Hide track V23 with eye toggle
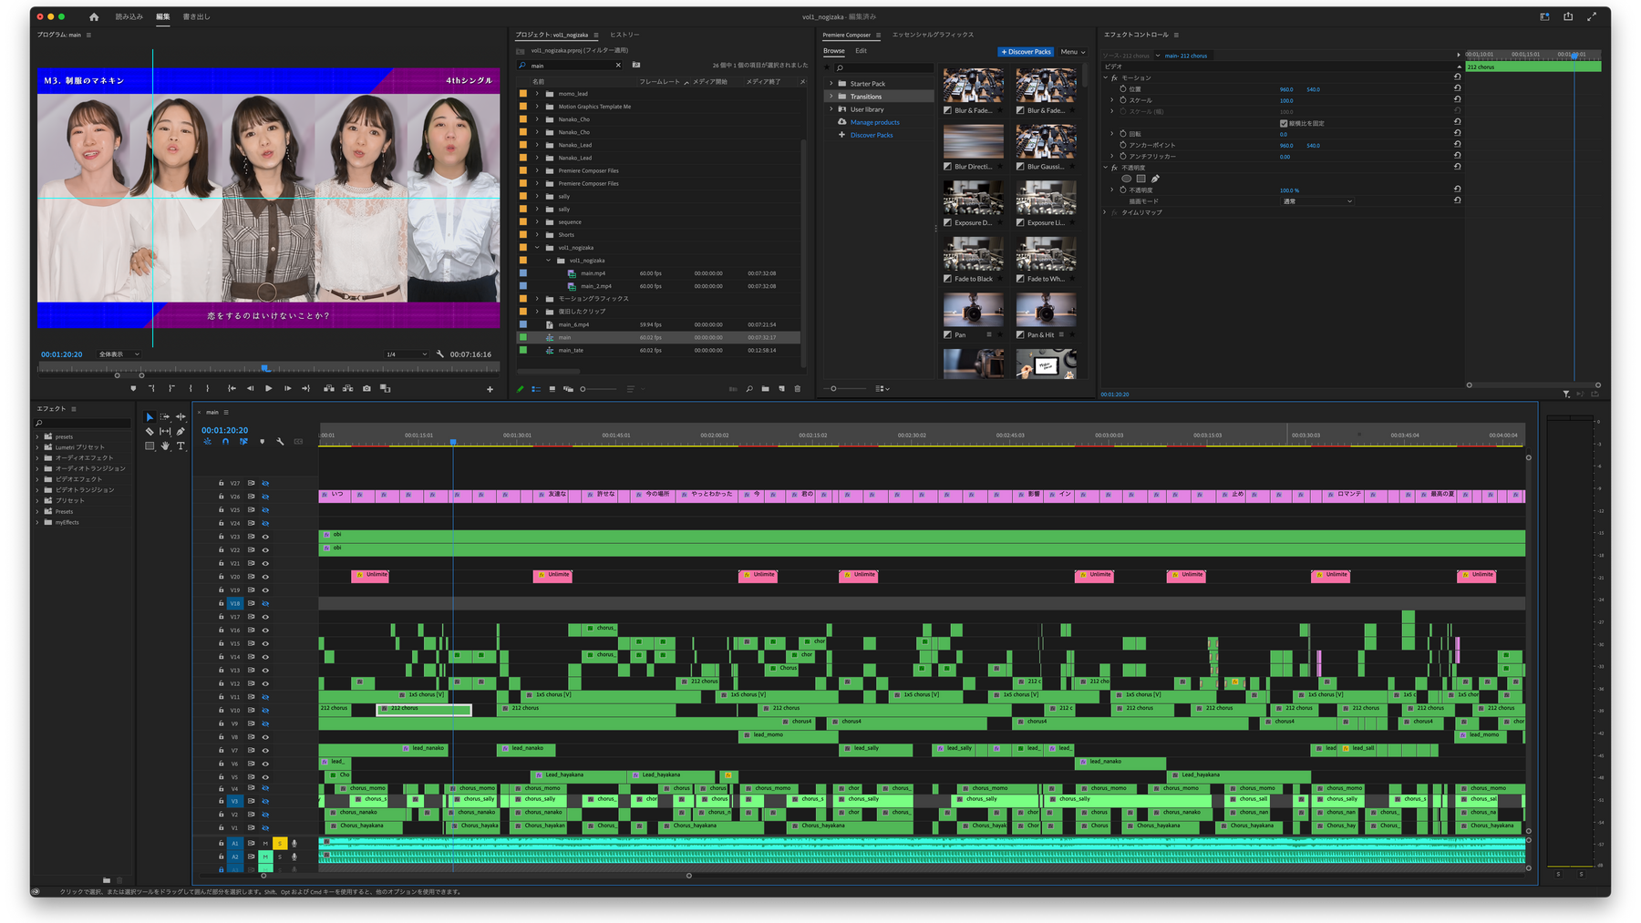This screenshot has height=923, width=1641. click(265, 537)
